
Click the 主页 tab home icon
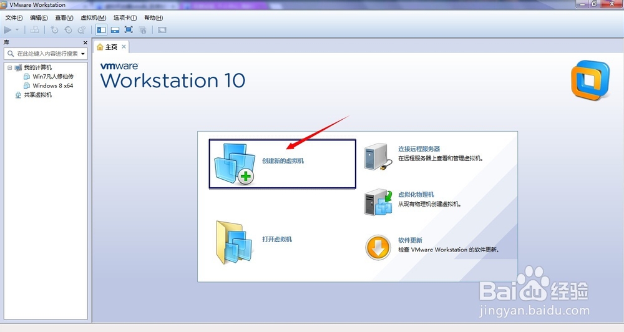[100, 47]
